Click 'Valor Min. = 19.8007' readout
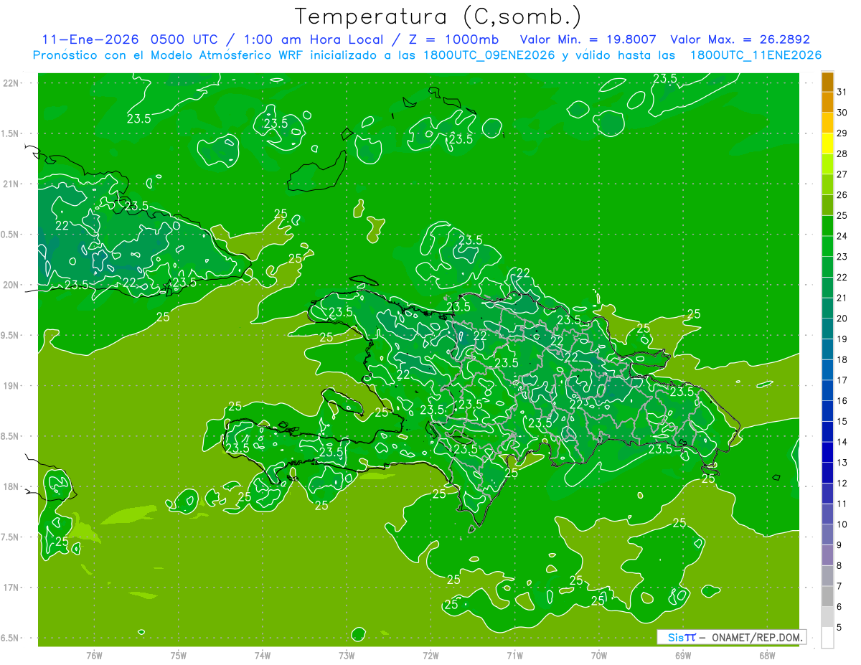The image size is (861, 665). [590, 39]
